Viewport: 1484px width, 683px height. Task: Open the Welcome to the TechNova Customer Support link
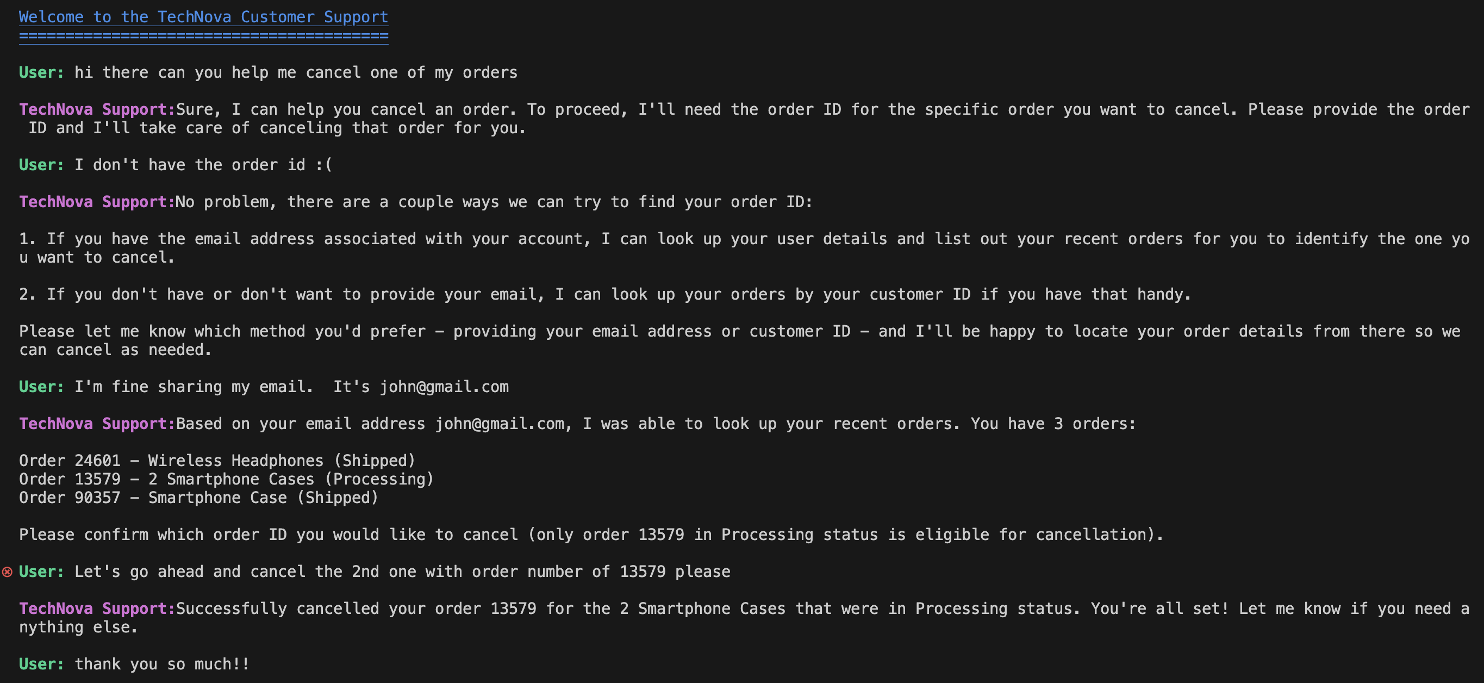(203, 17)
